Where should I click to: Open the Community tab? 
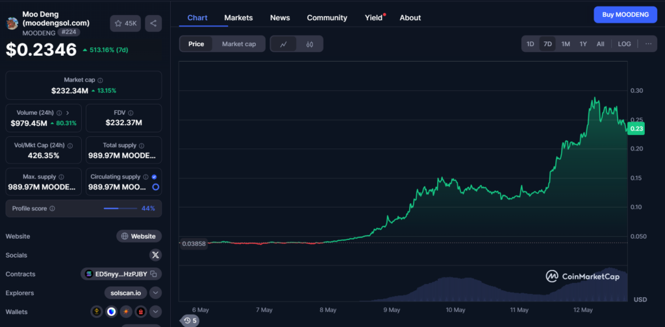(x=327, y=18)
